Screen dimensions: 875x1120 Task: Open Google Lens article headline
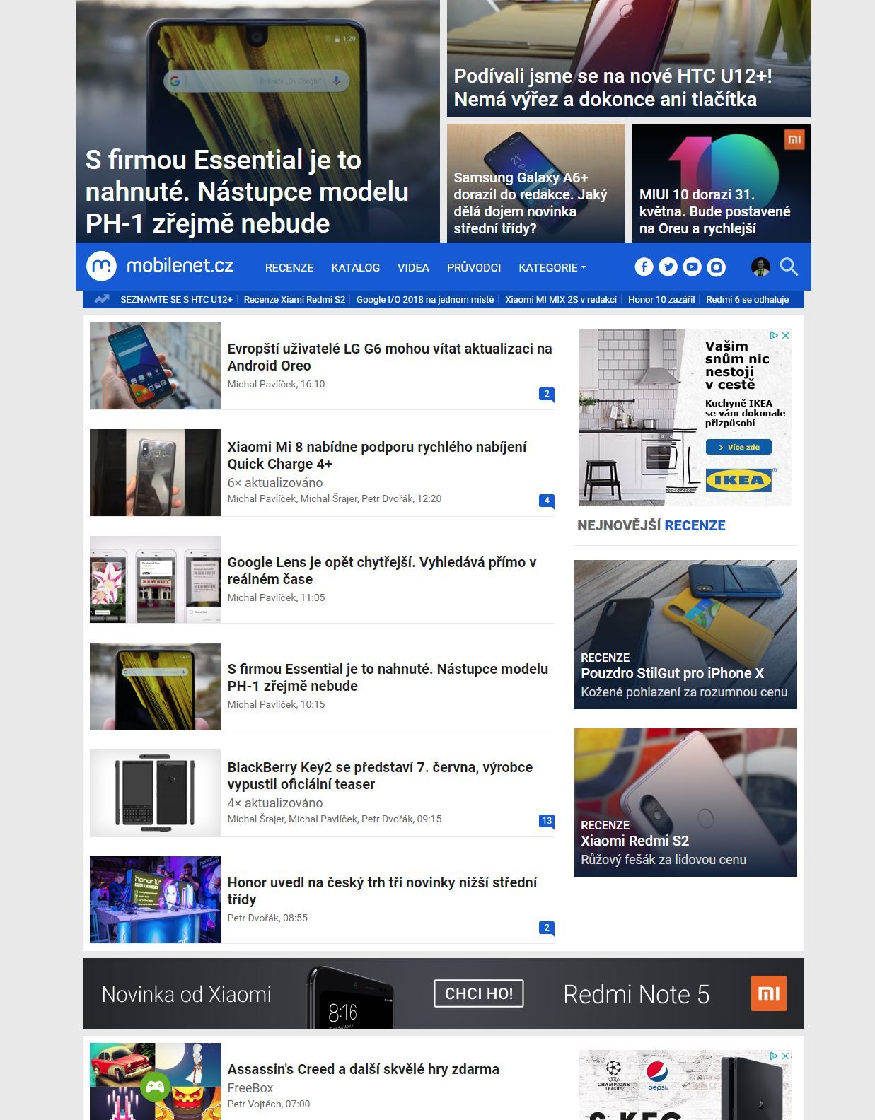click(x=381, y=571)
